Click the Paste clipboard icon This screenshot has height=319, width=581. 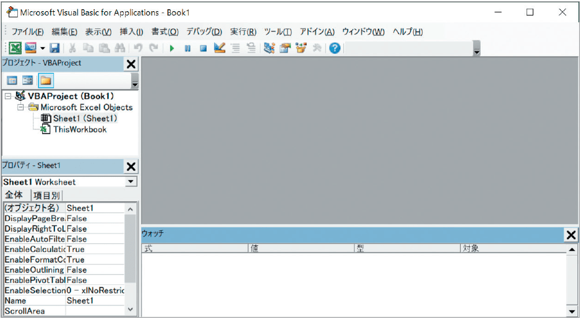pos(105,48)
